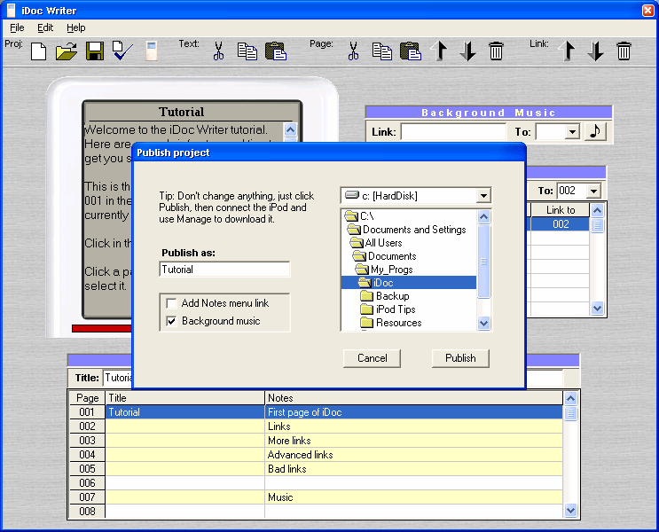The image size is (659, 532).
Task: Click the Text cut scissors icon
Action: (218, 51)
